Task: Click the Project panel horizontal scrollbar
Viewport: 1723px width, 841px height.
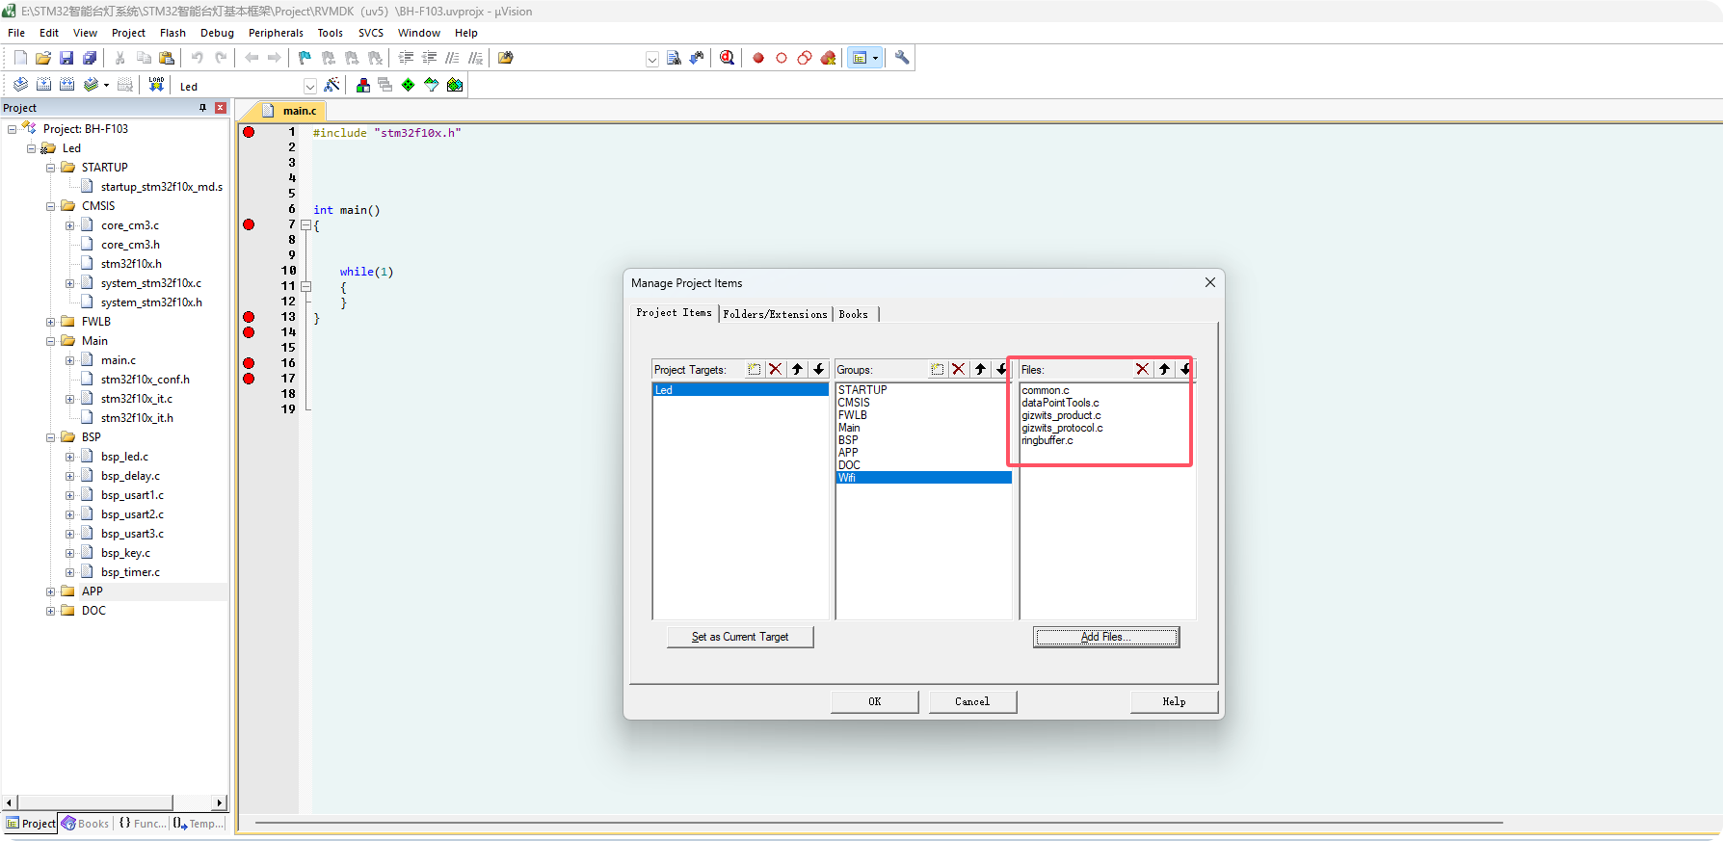Action: [94, 802]
